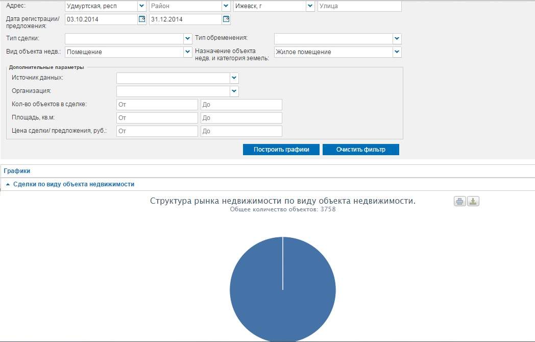Select the Графики tab header

17,171
